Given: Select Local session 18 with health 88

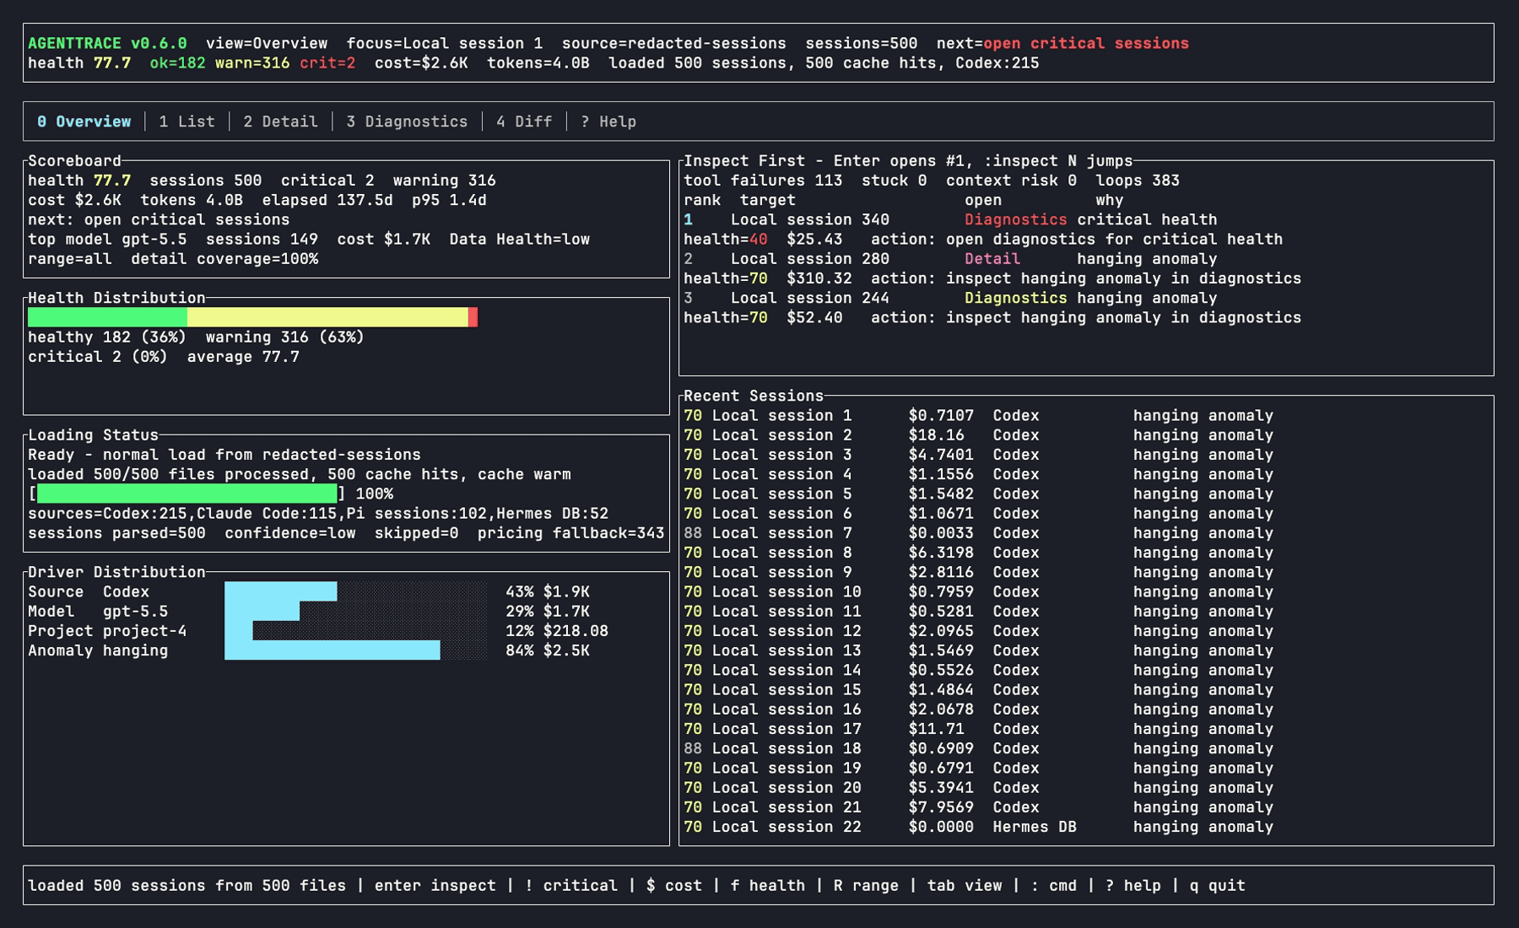Looking at the screenshot, I should pyautogui.click(x=979, y=748).
